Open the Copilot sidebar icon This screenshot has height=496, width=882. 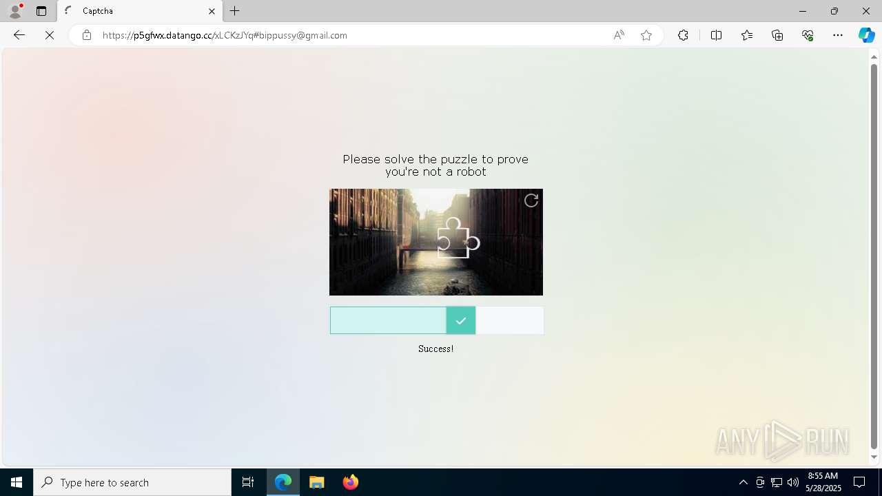pos(867,35)
